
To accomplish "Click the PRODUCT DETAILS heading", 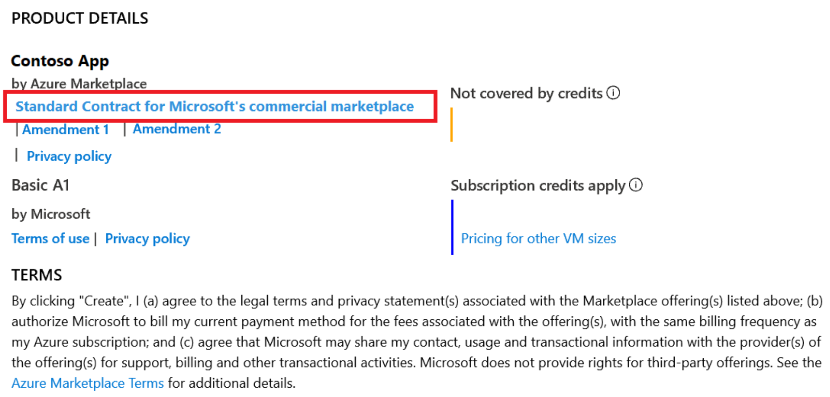I will click(80, 18).
